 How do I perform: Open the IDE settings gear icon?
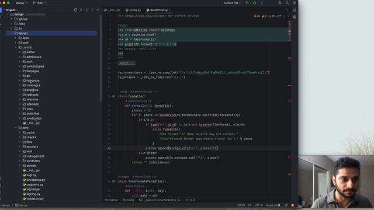coord(295,3)
